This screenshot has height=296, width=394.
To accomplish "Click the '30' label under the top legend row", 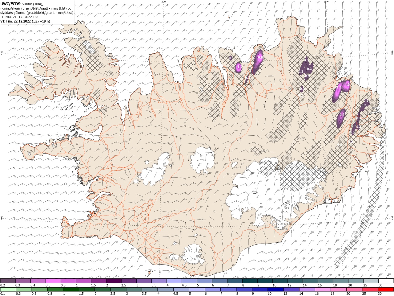I will (x=380, y=285).
